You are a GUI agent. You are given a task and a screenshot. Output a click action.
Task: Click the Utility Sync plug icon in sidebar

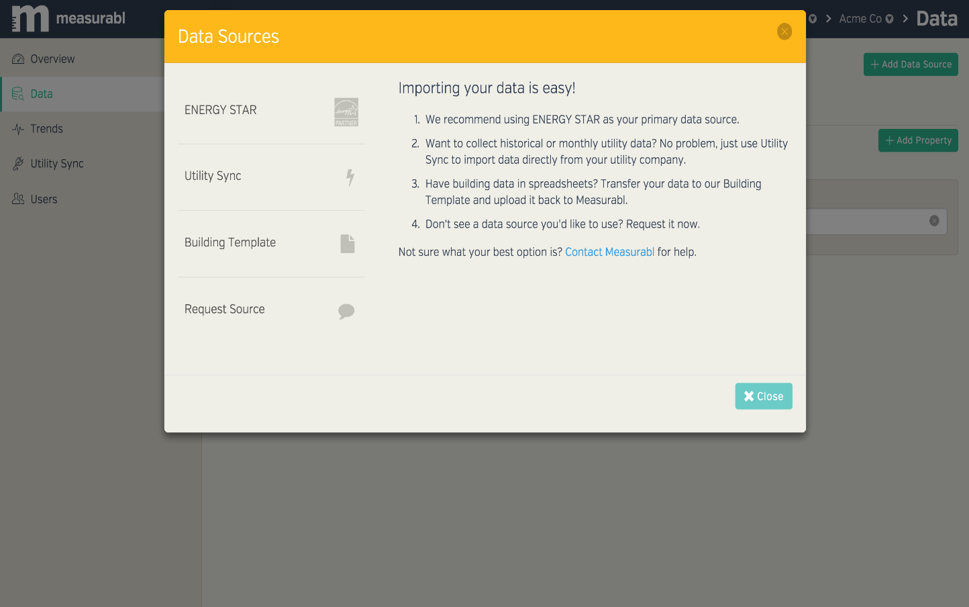pyautogui.click(x=18, y=164)
